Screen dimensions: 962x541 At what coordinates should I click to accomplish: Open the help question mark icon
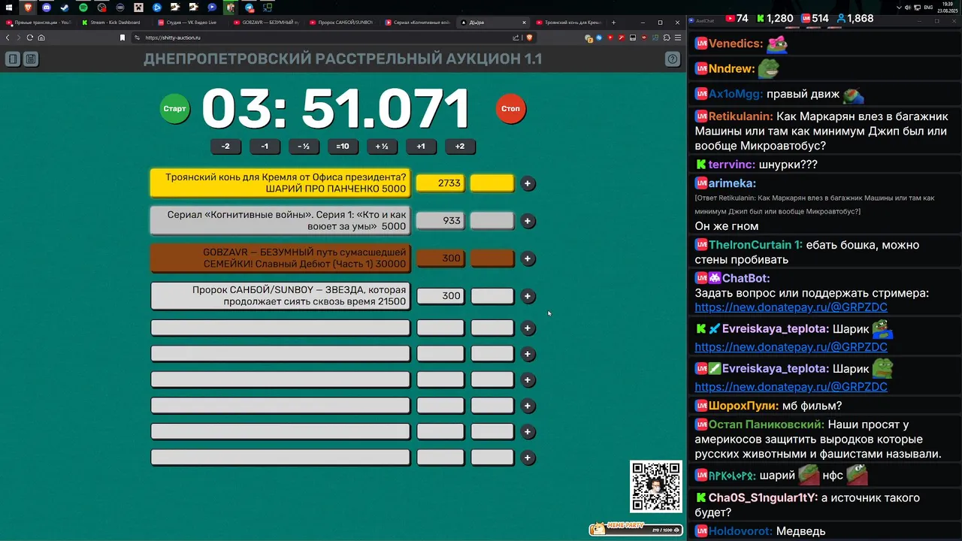[673, 59]
